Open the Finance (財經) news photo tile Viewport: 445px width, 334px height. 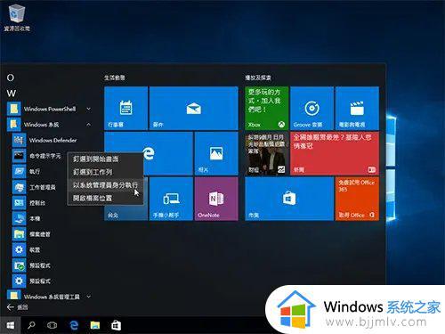(x=267, y=153)
